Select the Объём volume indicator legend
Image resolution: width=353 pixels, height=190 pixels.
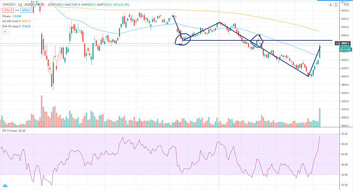tap(7, 16)
